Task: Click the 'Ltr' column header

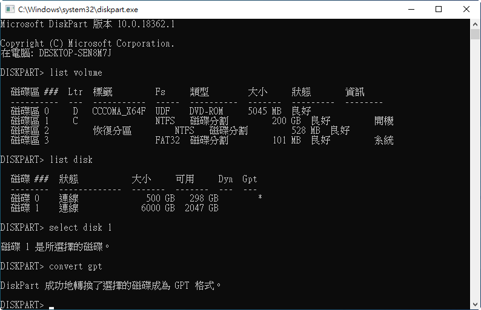Action: coord(75,91)
